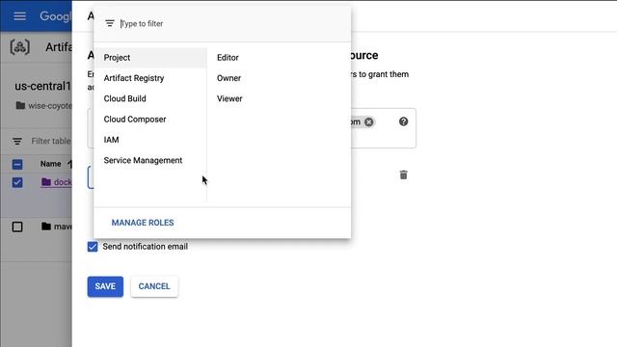Delete the role with the trash icon
617x347 pixels.
coord(403,174)
